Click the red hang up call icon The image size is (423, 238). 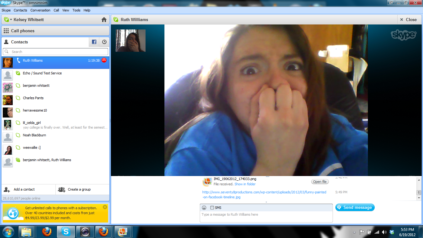pos(104,60)
